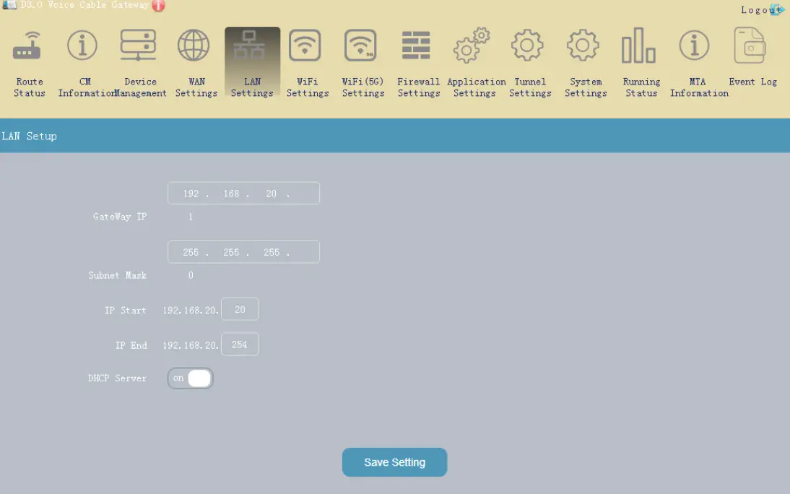Screen dimensions: 790x494
Task: Open the Device Management server icon
Action: tap(138, 45)
